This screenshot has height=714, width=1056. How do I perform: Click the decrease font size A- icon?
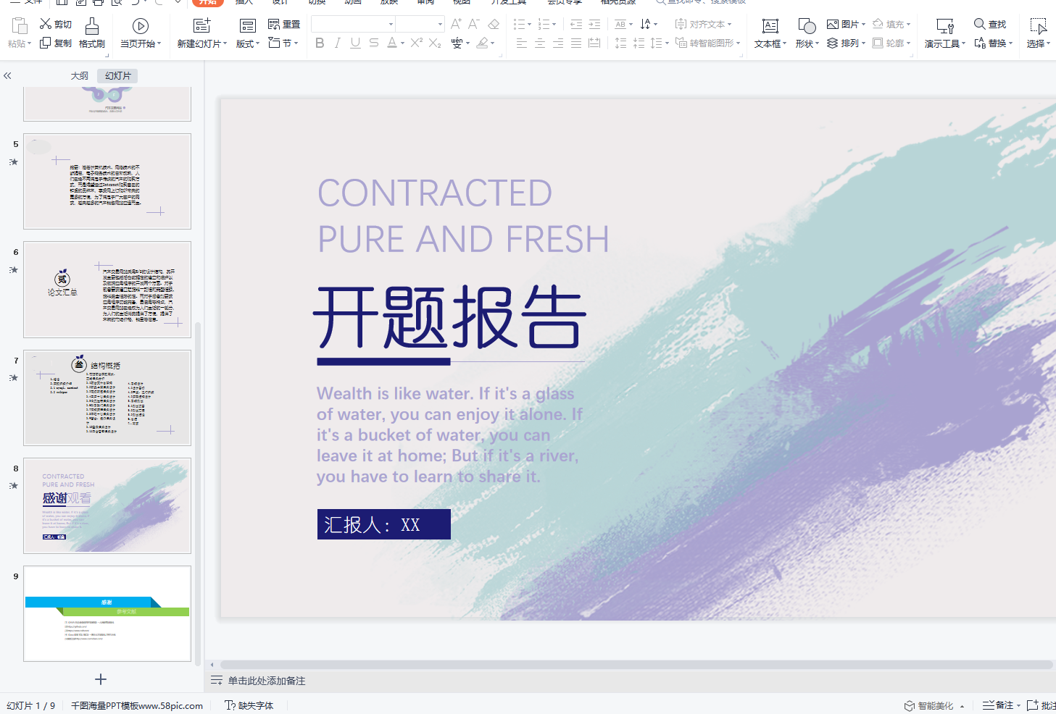pos(474,24)
